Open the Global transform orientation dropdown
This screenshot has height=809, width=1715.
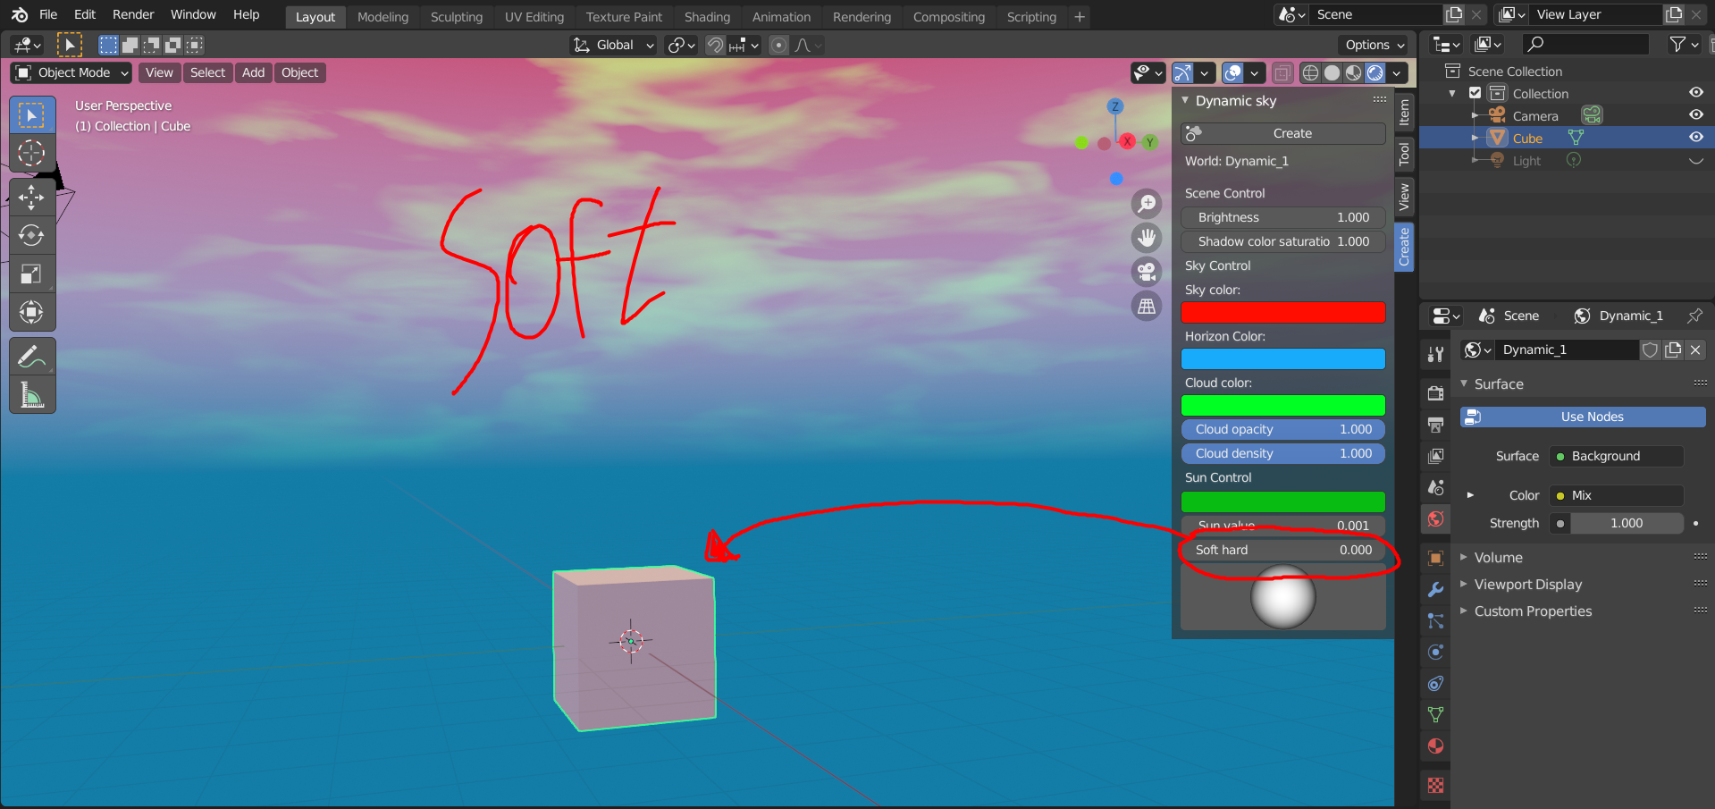click(614, 45)
